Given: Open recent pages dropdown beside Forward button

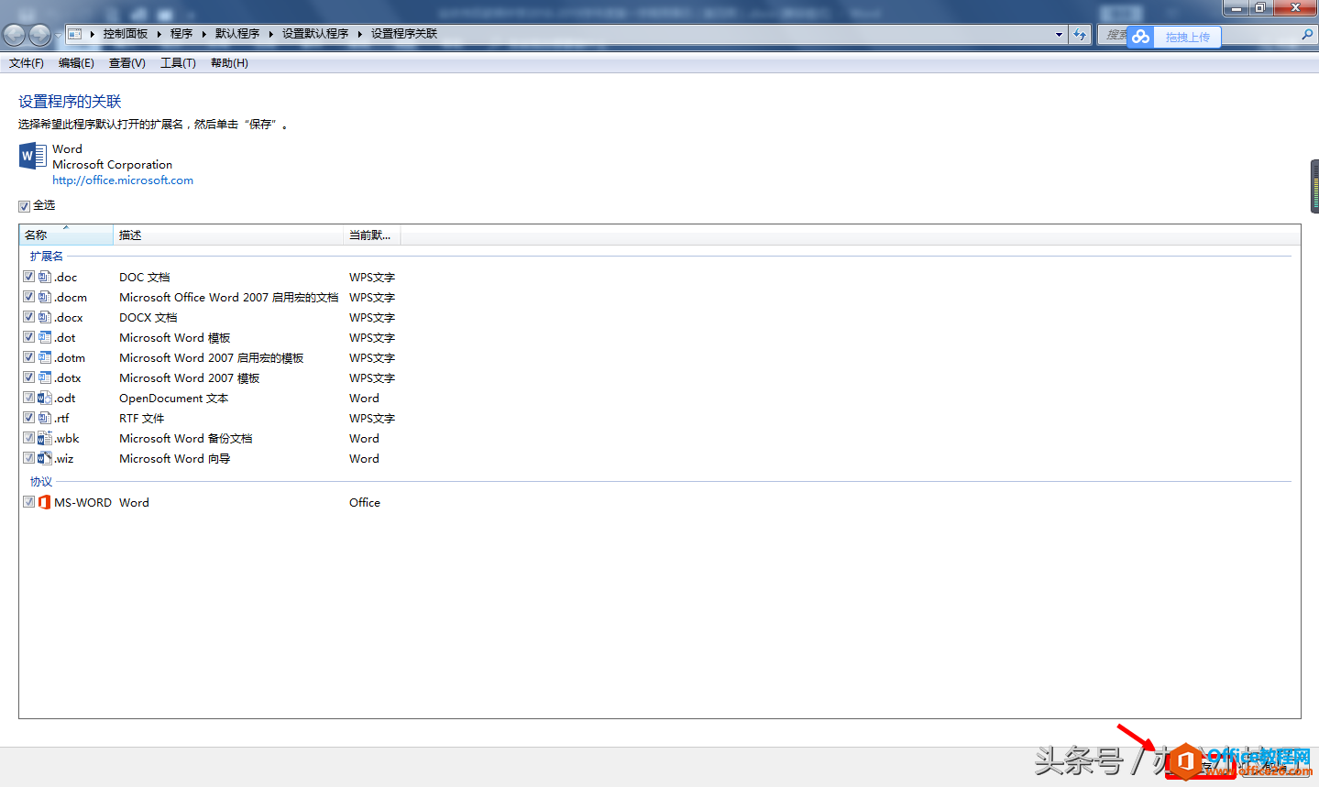Looking at the screenshot, I should [58, 35].
